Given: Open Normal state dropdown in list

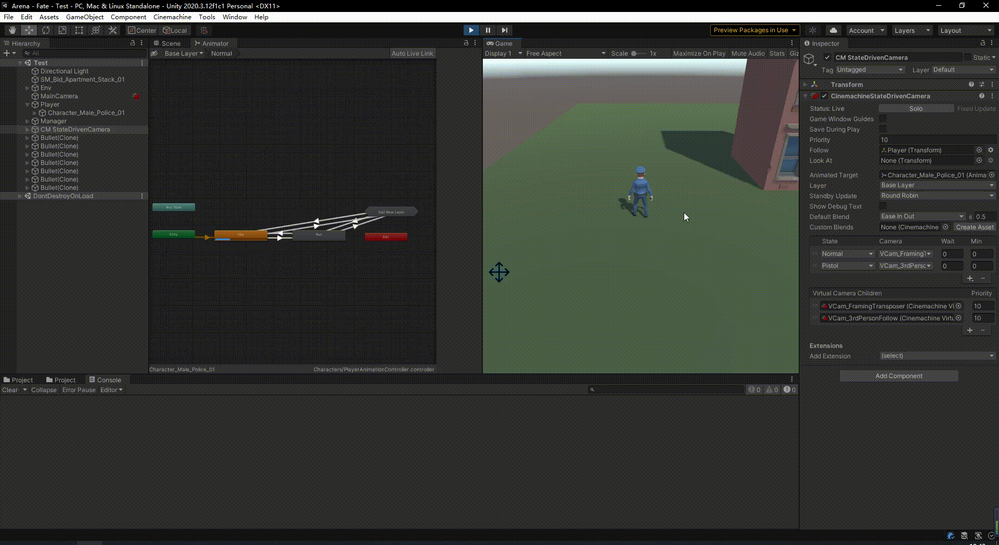Looking at the screenshot, I should (x=847, y=254).
